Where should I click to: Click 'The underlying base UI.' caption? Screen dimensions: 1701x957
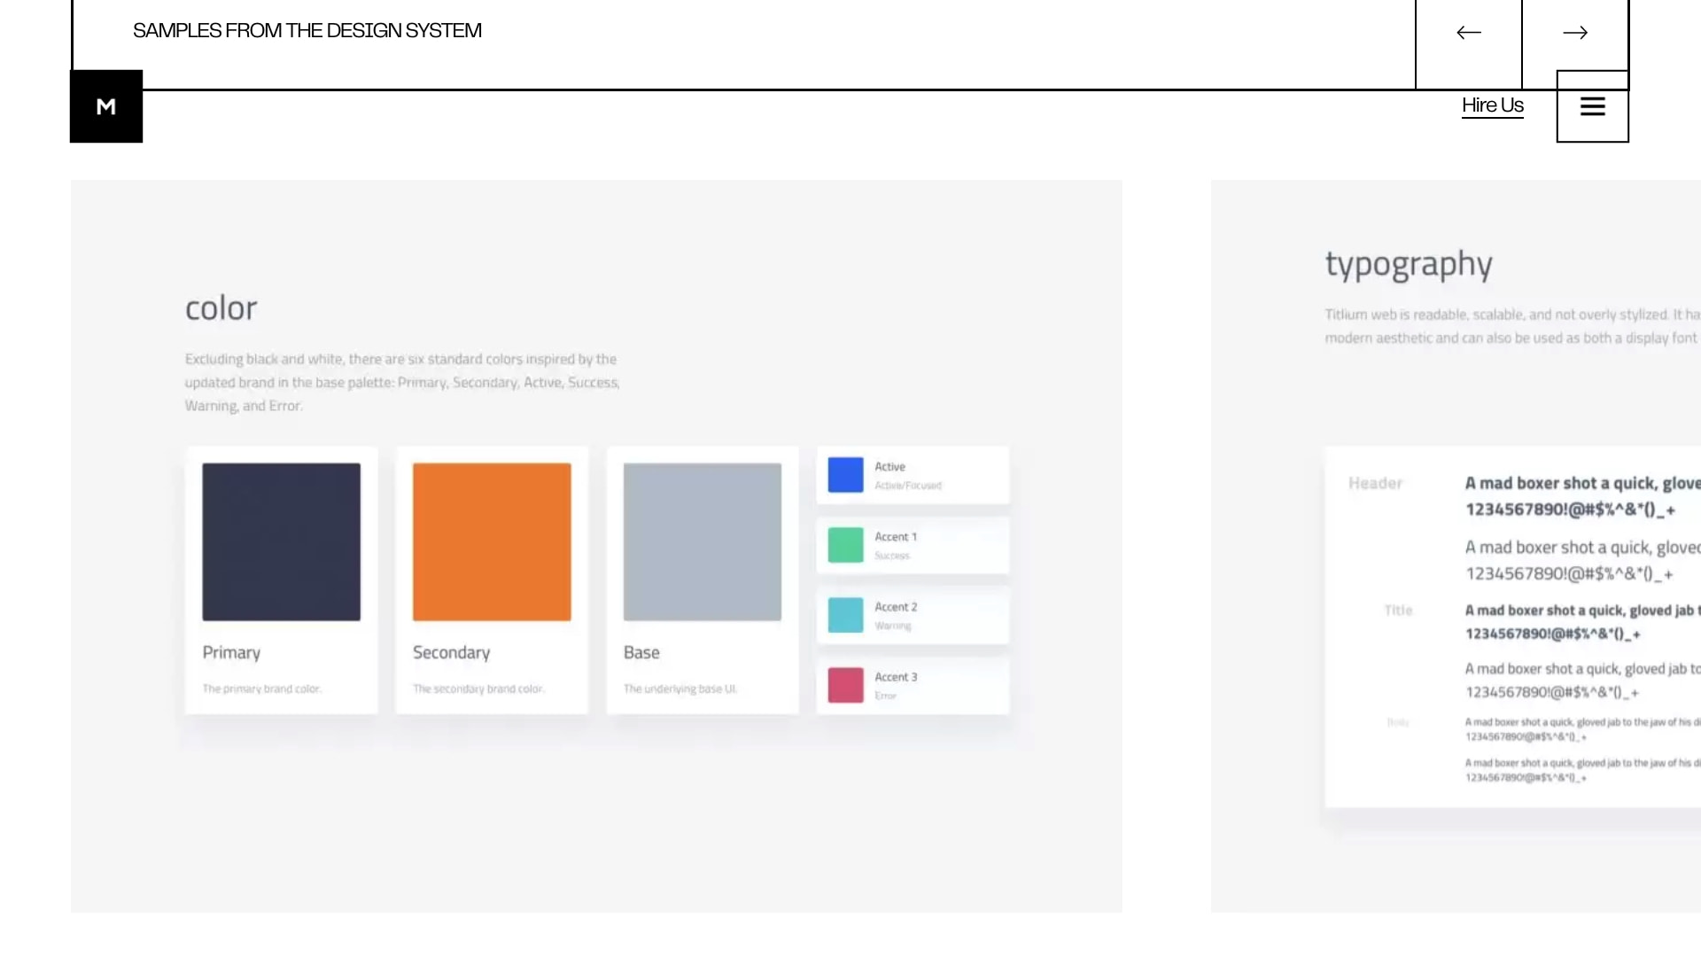pyautogui.click(x=680, y=689)
